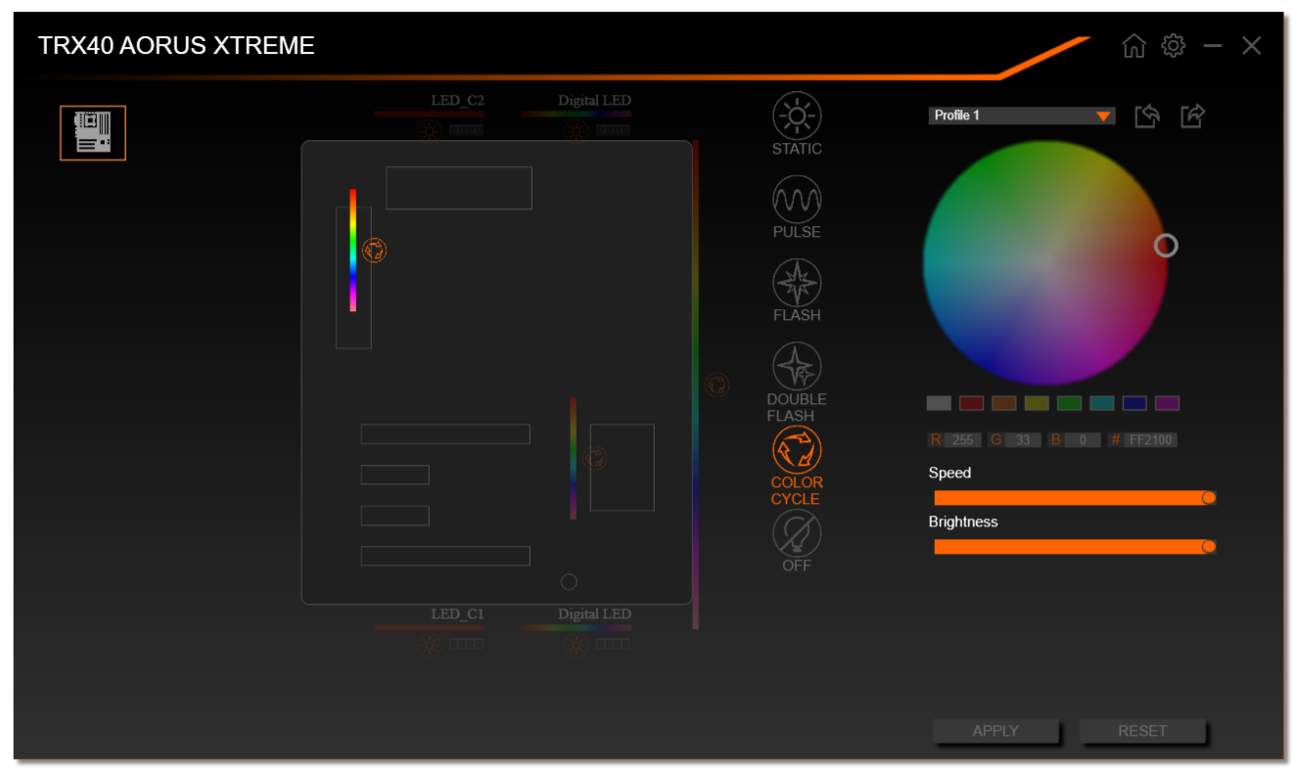Select the STATIC lighting mode
The height and width of the screenshot is (771, 1297).
pyautogui.click(x=797, y=124)
